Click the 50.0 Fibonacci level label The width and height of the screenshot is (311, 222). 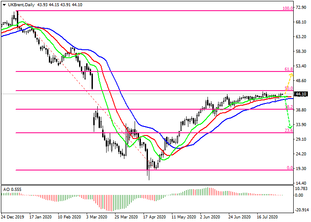[x=289, y=88]
